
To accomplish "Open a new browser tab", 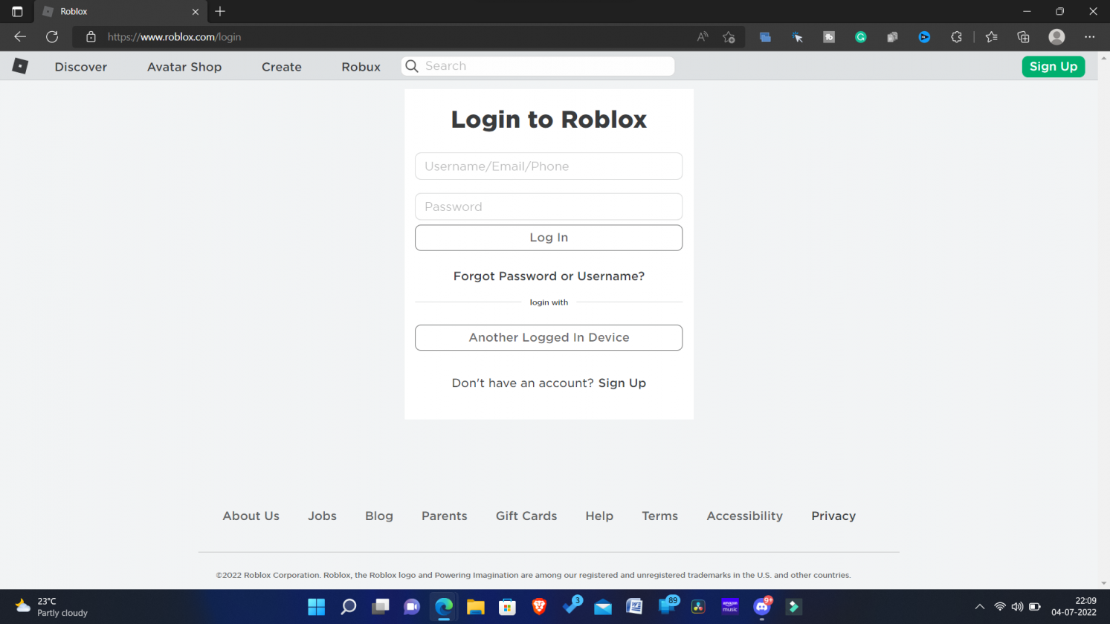I will pyautogui.click(x=220, y=11).
